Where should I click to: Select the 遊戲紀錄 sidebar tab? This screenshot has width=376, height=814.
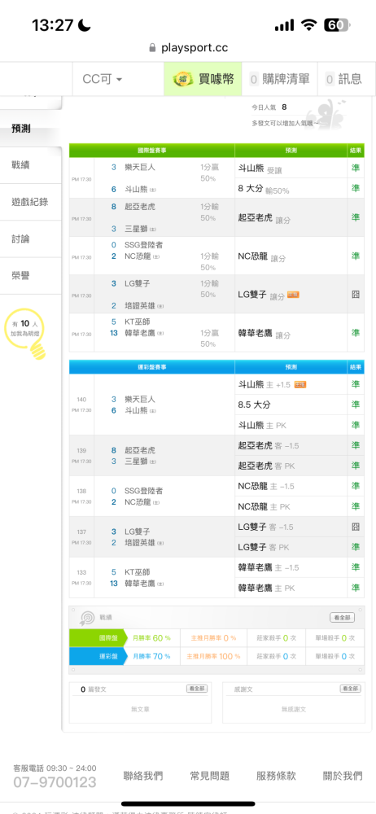click(30, 202)
